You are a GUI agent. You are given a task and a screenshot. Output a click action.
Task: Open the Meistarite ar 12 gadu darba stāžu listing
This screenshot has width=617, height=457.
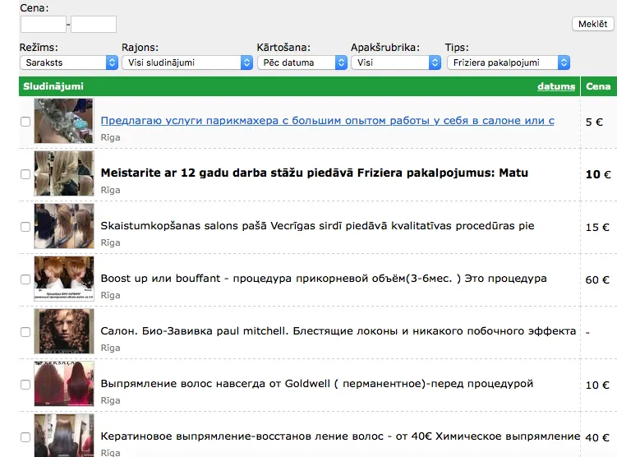pyautogui.click(x=315, y=173)
